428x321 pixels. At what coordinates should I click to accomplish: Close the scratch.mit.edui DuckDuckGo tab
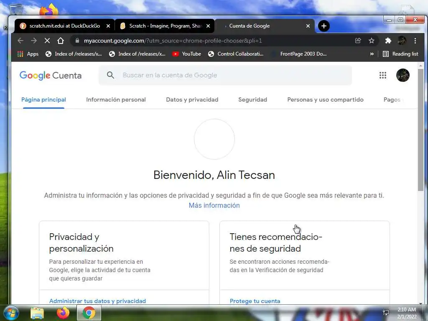[108, 26]
